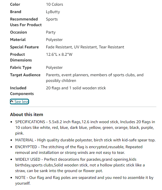
Task: Click the WIDELY USED bullet point
Action: tap(80, 165)
